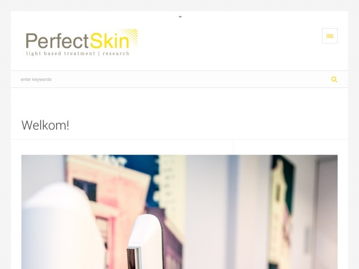359x269 pixels.
Task: Click the yellow magnifier search icon
Action: tap(334, 80)
